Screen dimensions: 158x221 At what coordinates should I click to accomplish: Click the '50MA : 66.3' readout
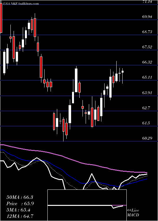pos(20,197)
